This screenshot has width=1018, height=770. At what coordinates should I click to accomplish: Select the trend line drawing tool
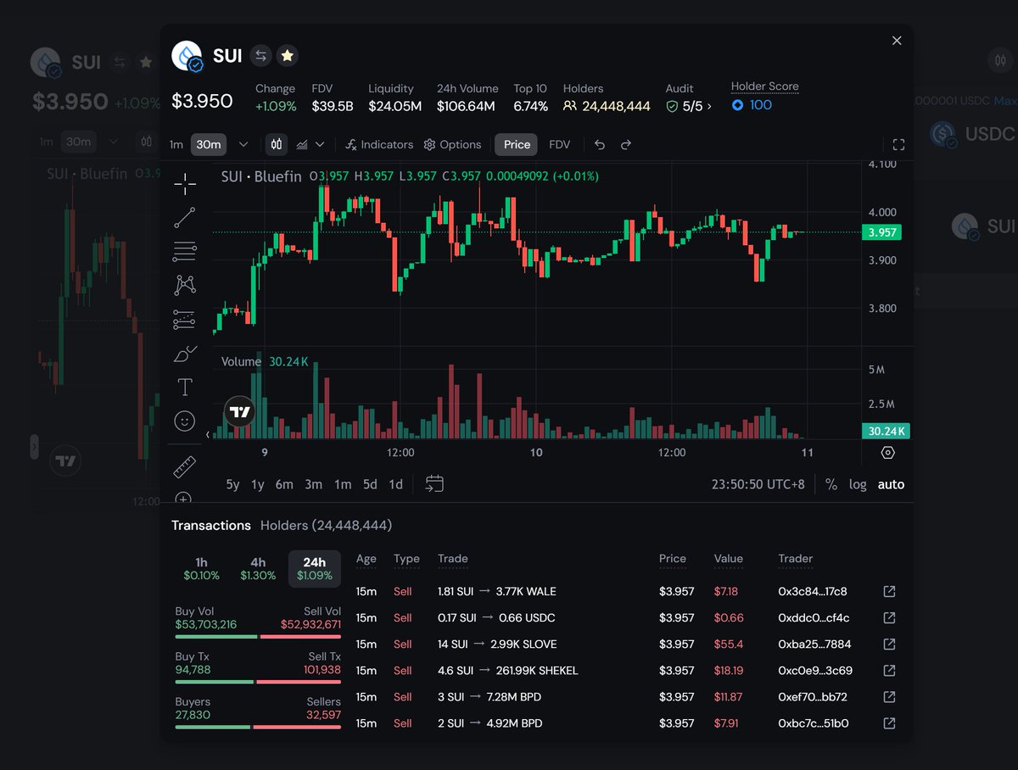(x=184, y=218)
